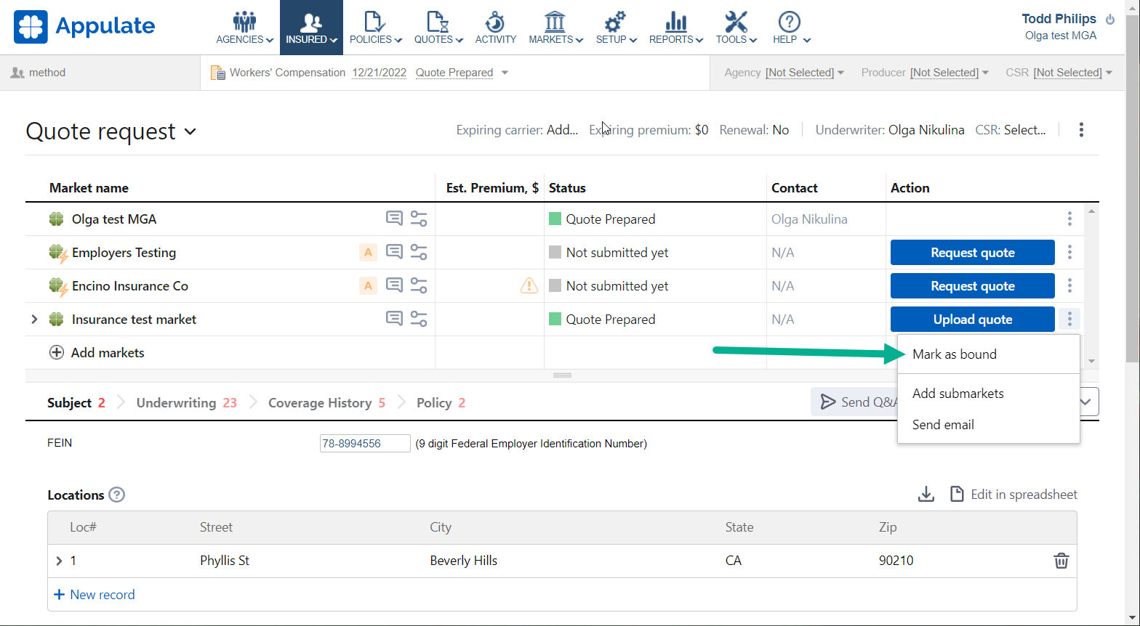Viewport: 1140px width, 626px height.
Task: Click the method insured name breadcrumb
Action: (x=47, y=73)
